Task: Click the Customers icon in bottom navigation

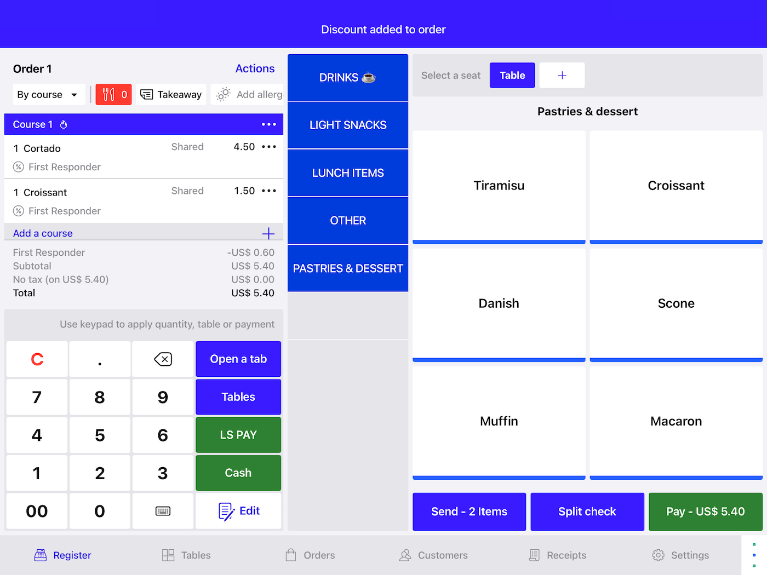Action: pyautogui.click(x=405, y=555)
